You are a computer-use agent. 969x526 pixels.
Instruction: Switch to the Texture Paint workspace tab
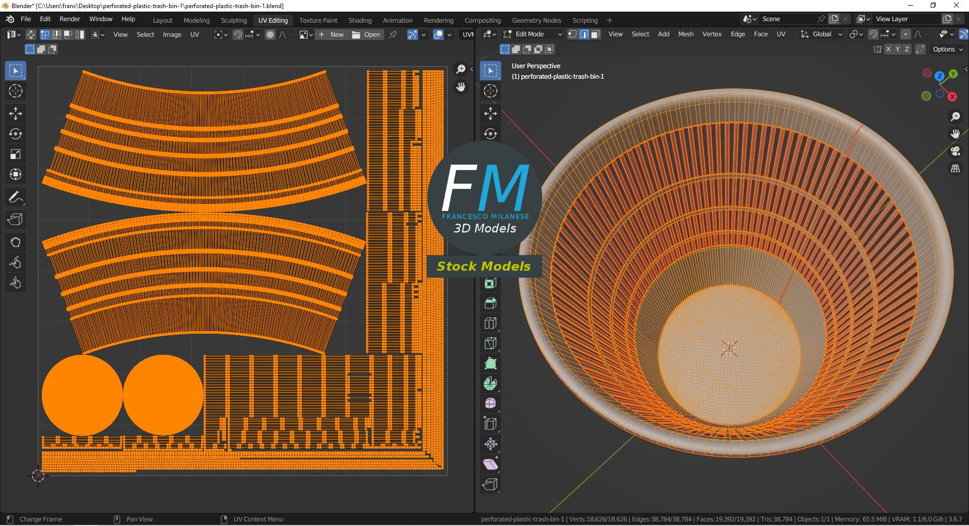click(x=318, y=20)
